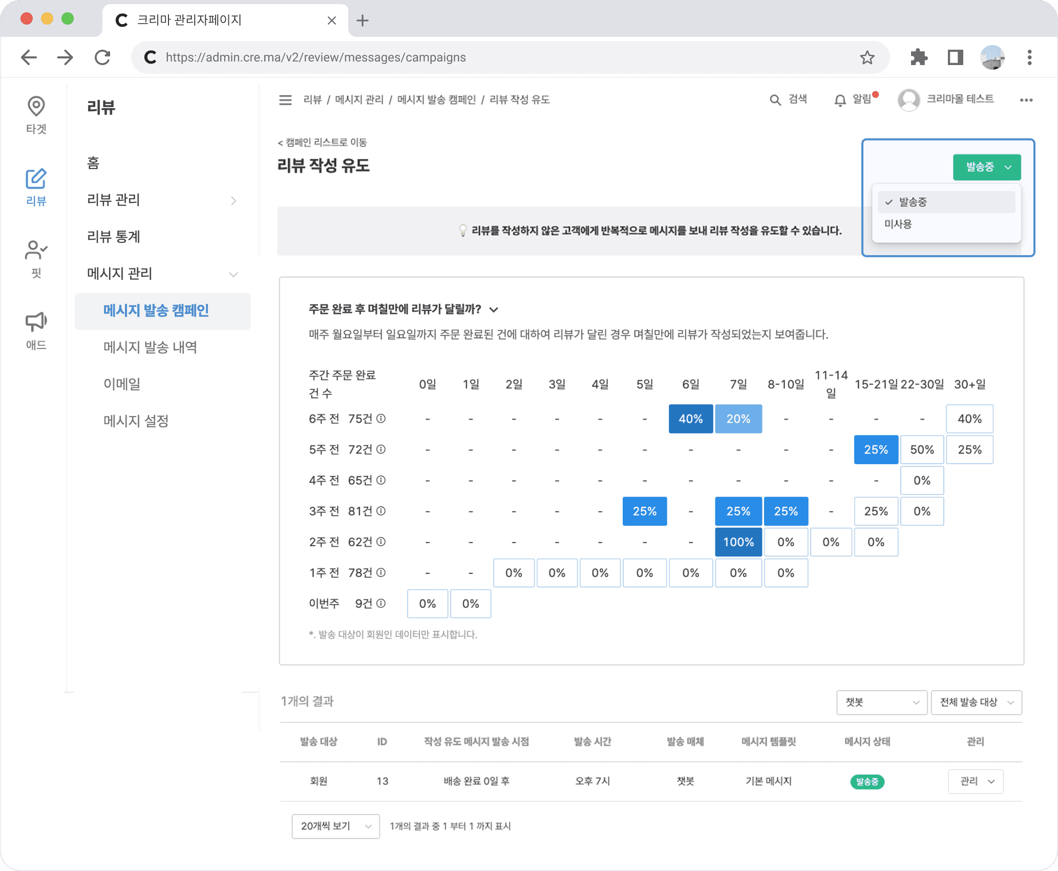Image resolution: width=1058 pixels, height=871 pixels.
Task: Click the 100% cell in 2주 전 row
Action: click(x=738, y=542)
